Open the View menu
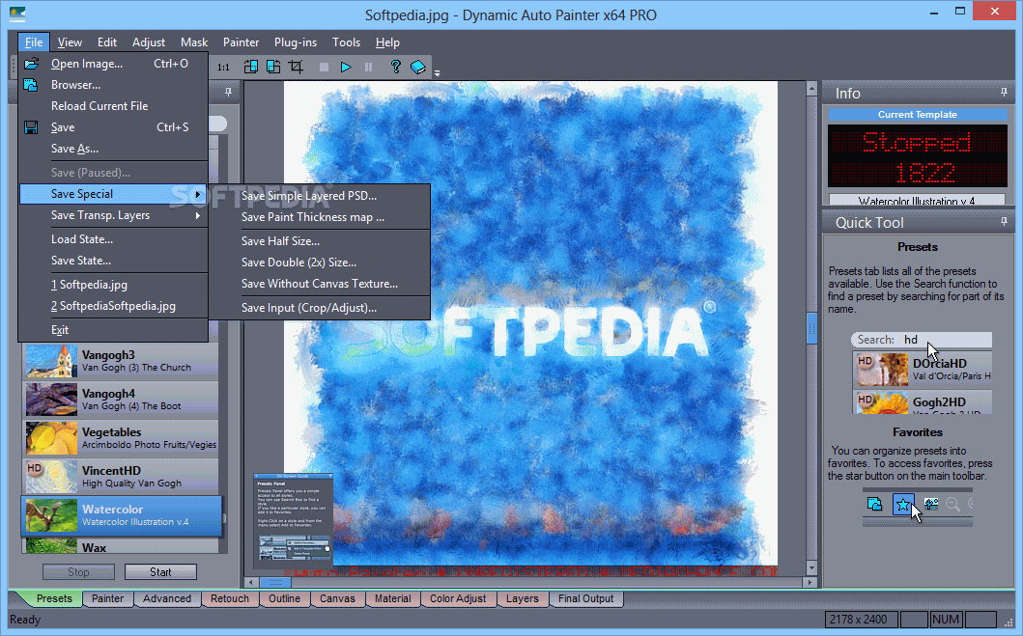The height and width of the screenshot is (636, 1023). [x=70, y=42]
